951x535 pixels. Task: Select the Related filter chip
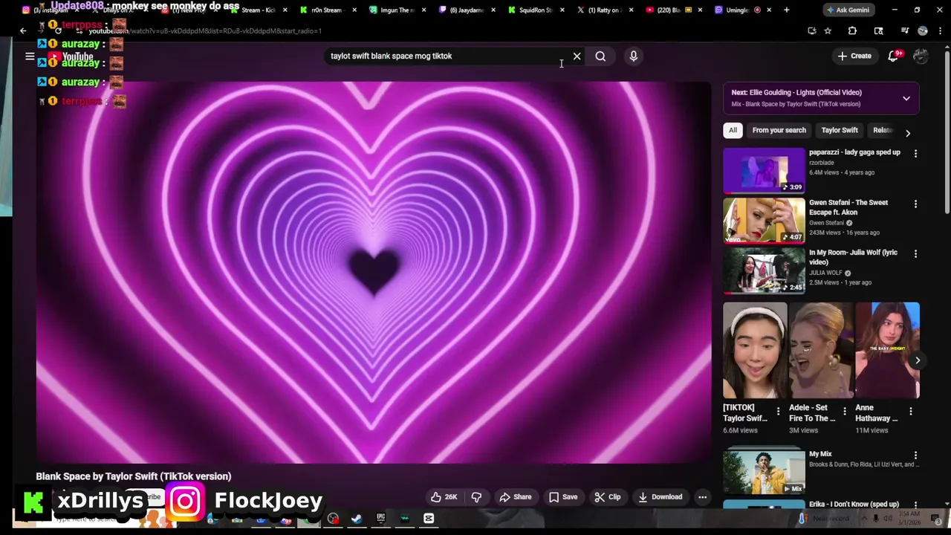pyautogui.click(x=882, y=130)
